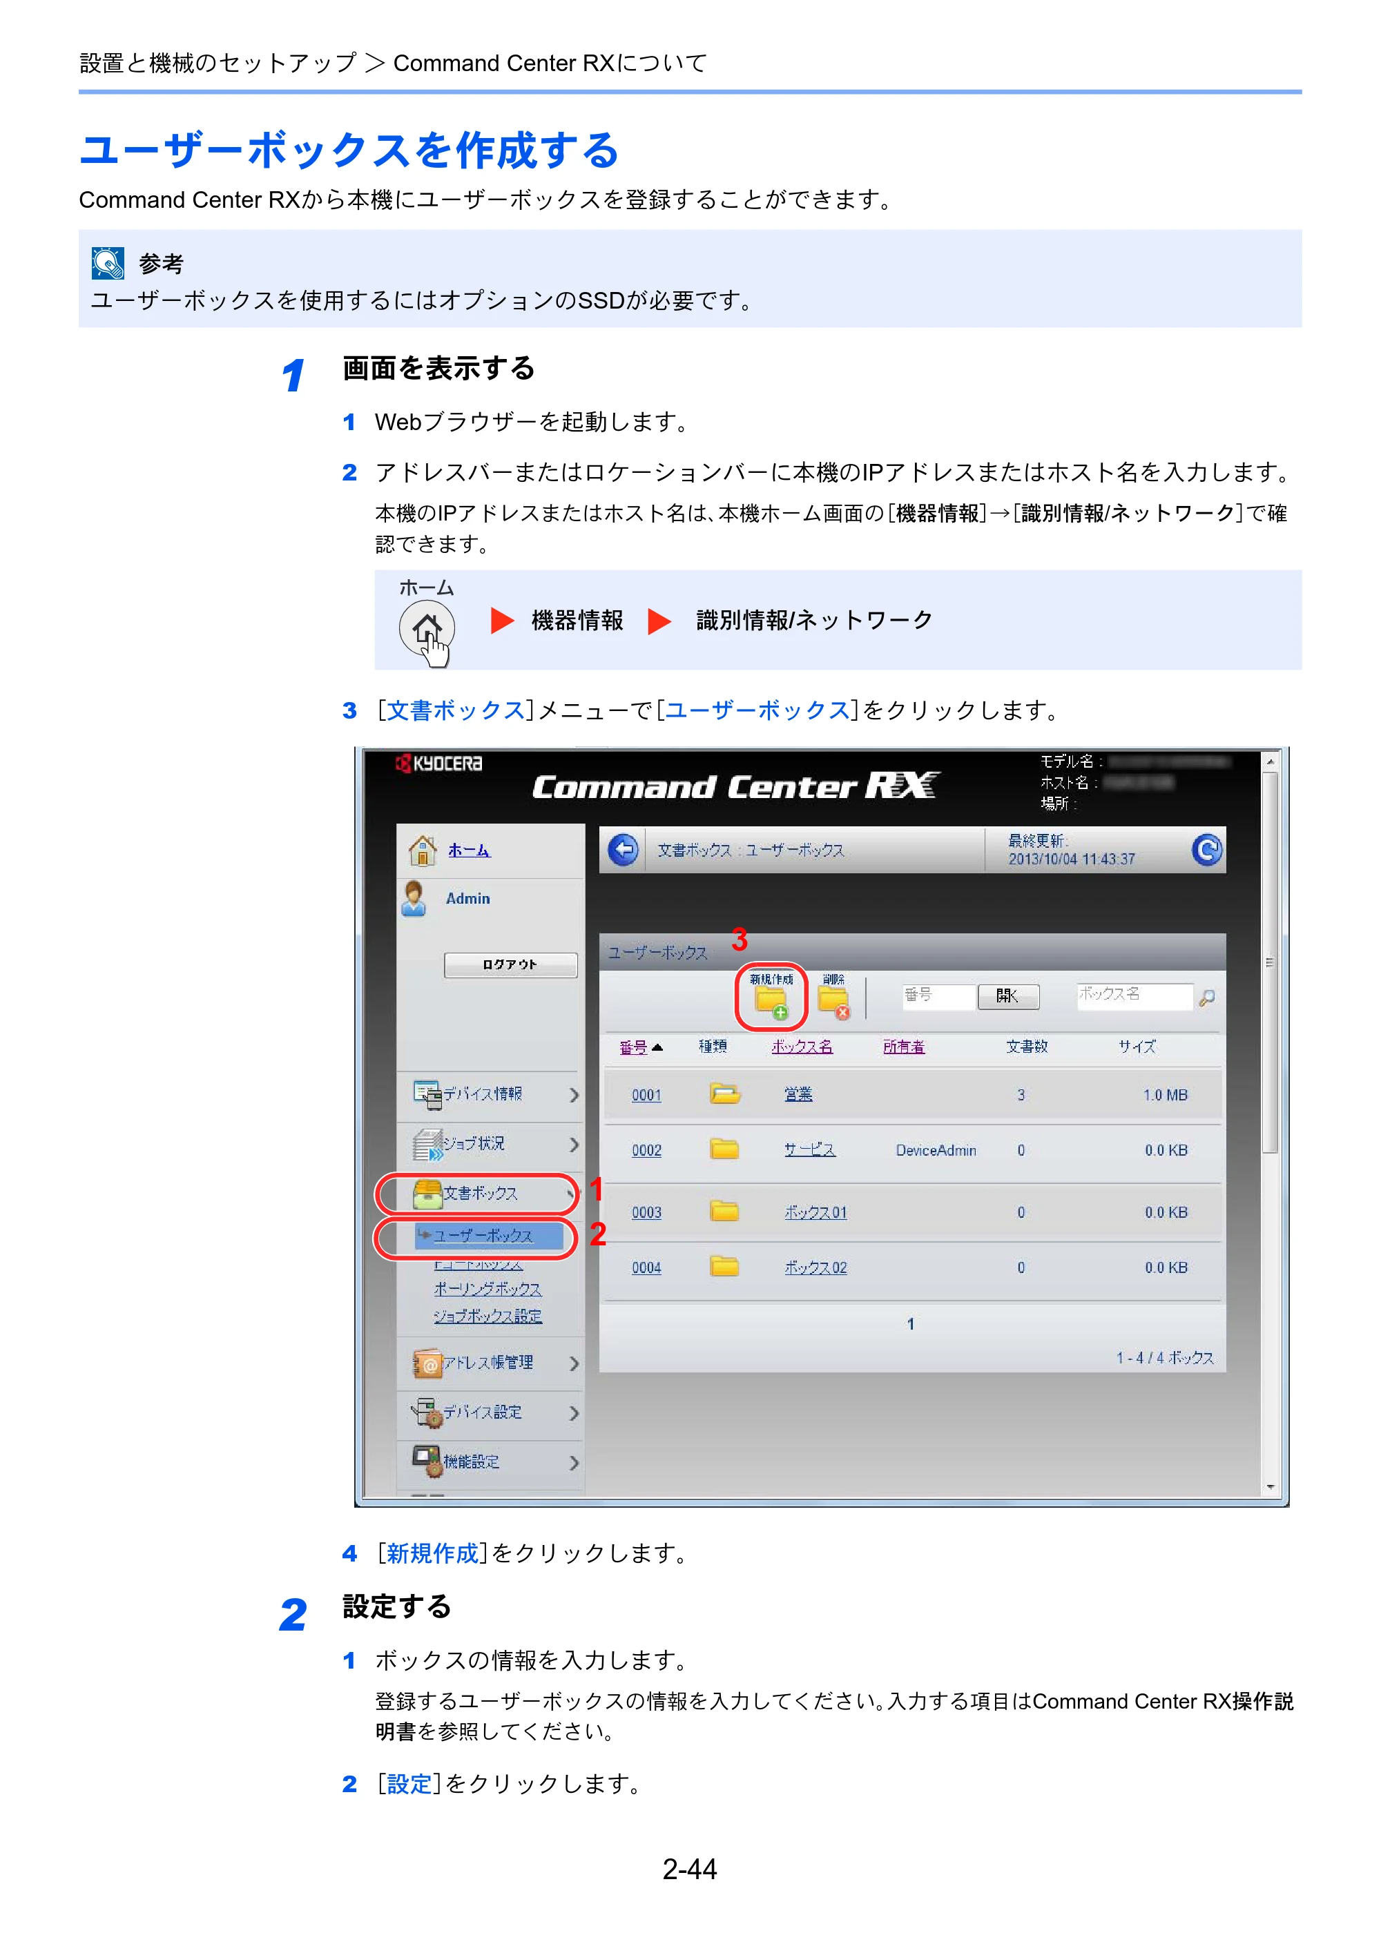The image size is (1381, 1953).
Task: Click the circular home button under ホーム label
Action: 427,629
